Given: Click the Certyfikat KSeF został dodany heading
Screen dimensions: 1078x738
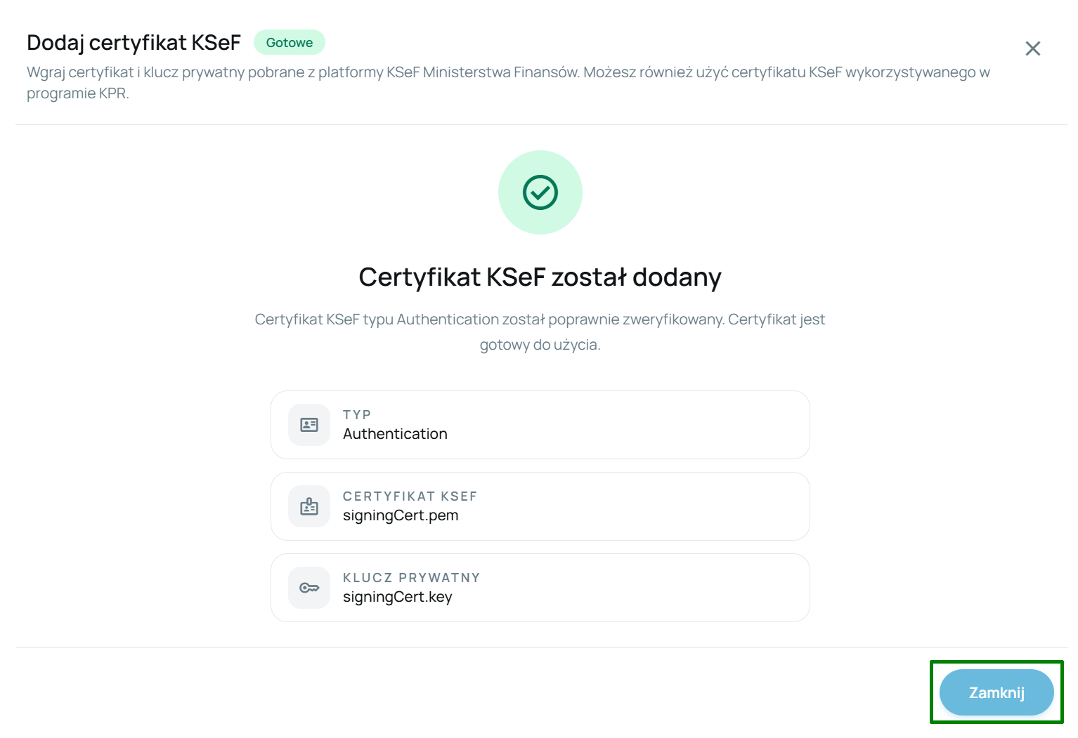Looking at the screenshot, I should pos(540,277).
